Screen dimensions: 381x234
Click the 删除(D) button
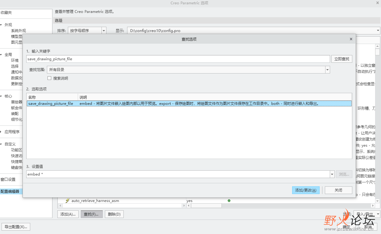(x=114, y=214)
